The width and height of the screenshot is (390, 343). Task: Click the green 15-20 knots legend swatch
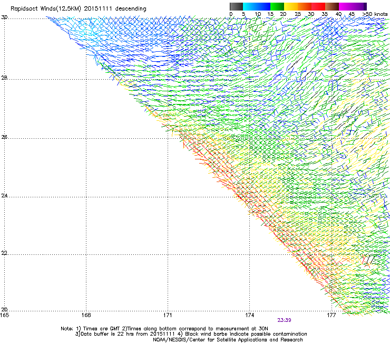[x=277, y=6]
